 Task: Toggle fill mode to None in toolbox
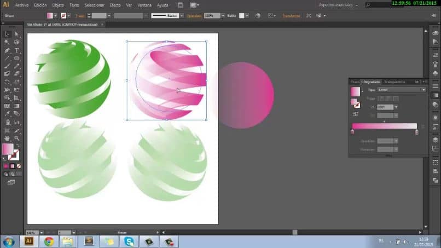point(19,166)
